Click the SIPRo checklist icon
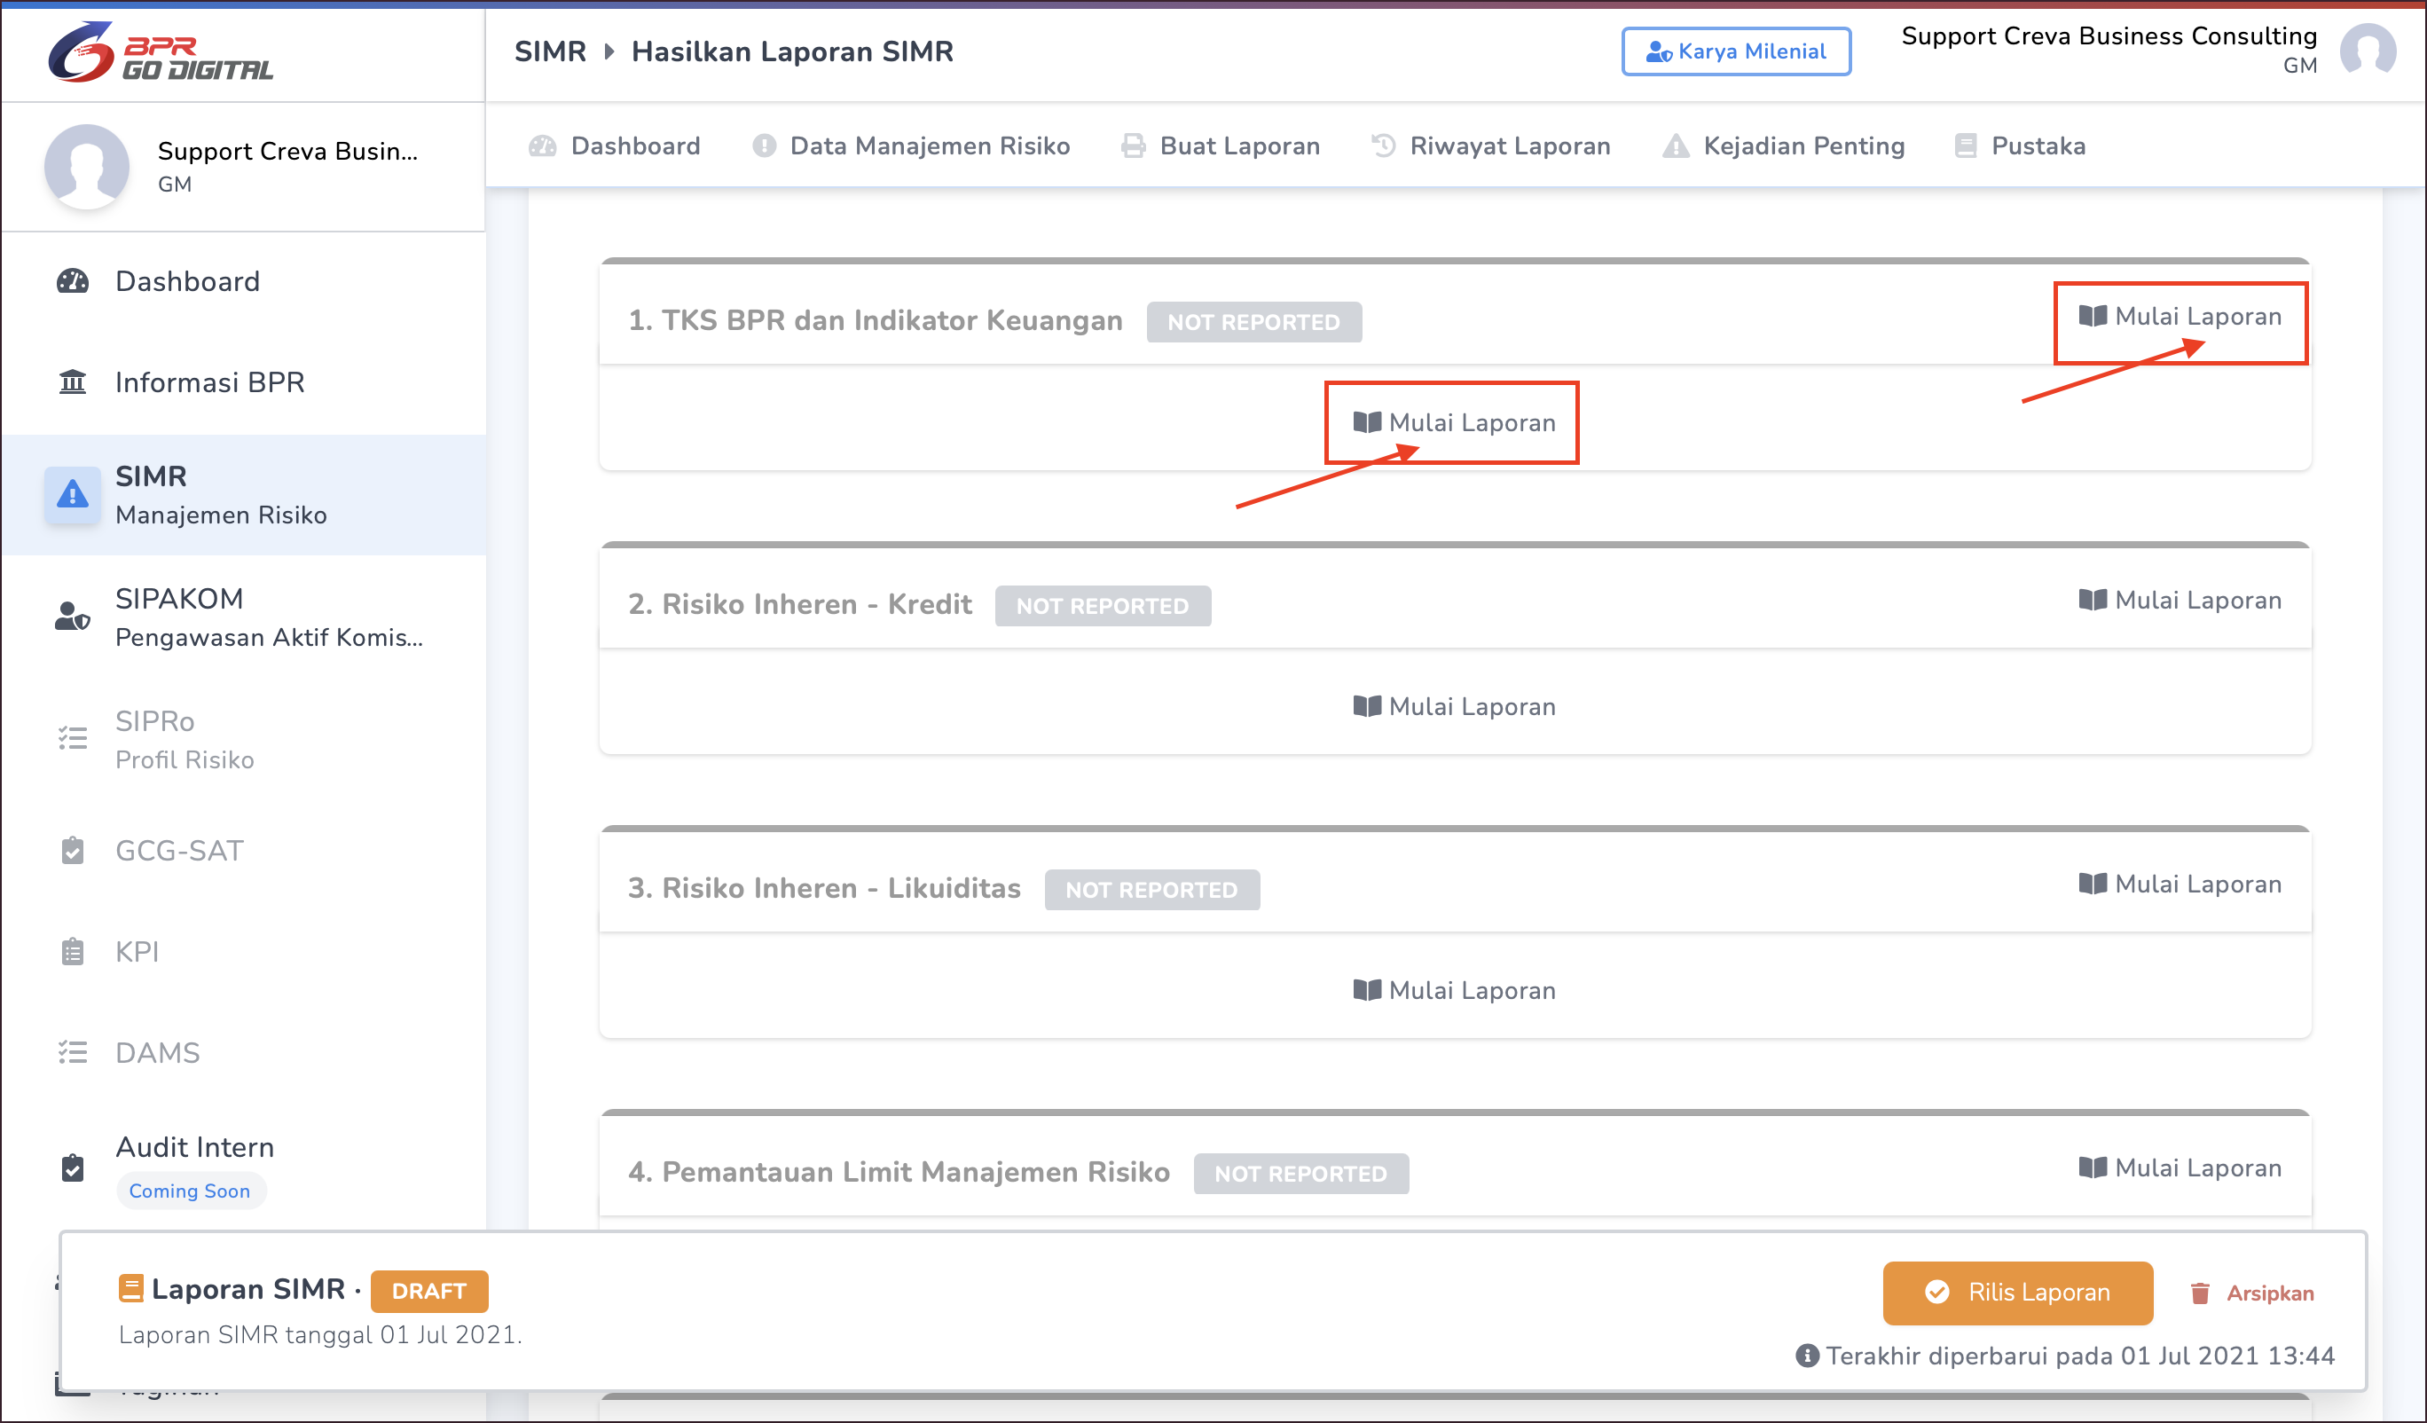Image resolution: width=2427 pixels, height=1423 pixels. [x=72, y=738]
